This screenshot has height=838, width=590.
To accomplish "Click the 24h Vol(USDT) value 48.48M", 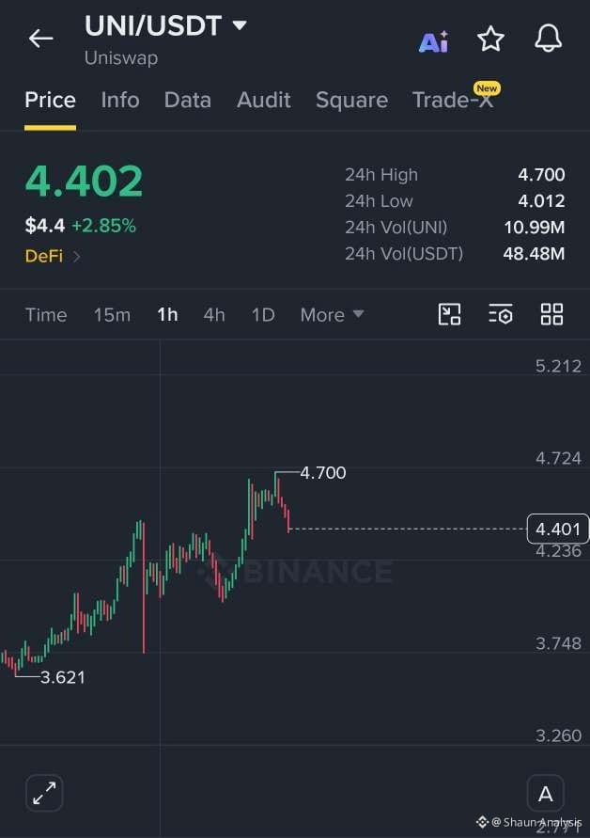I will tap(534, 253).
